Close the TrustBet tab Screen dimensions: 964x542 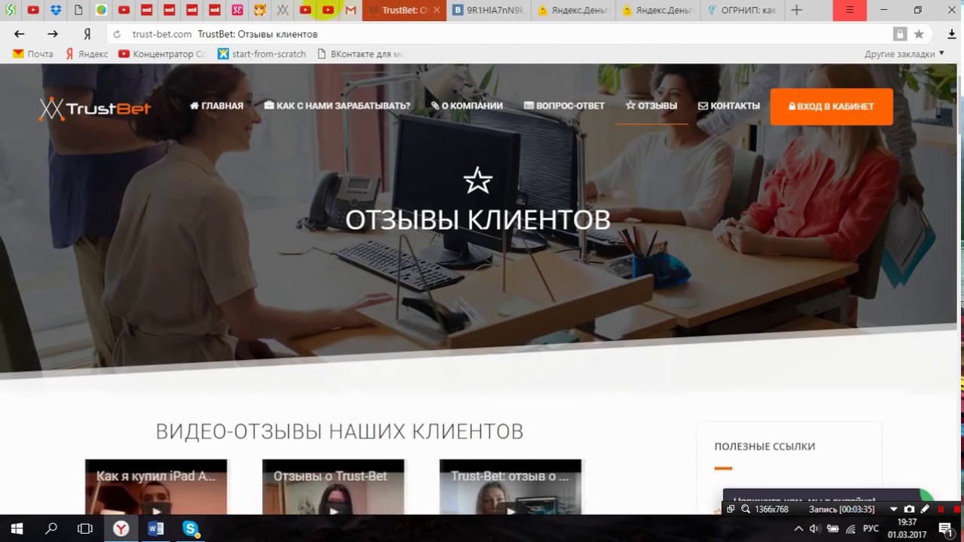click(436, 11)
